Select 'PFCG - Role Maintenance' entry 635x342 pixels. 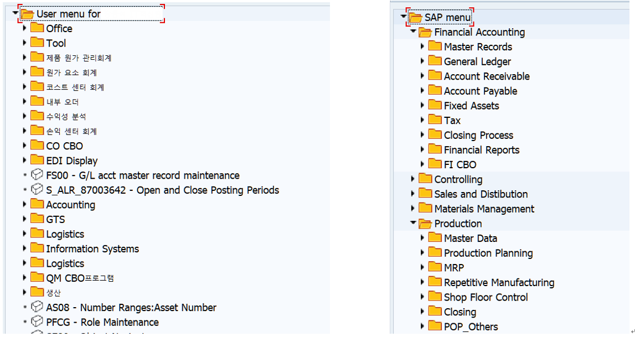[x=102, y=322]
